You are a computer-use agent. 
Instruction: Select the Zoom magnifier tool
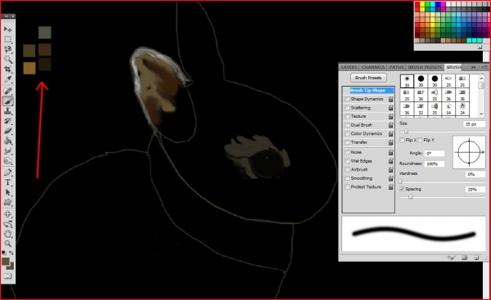pos(8,244)
